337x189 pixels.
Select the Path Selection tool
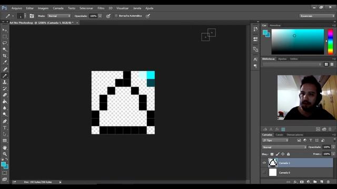pos(5,134)
